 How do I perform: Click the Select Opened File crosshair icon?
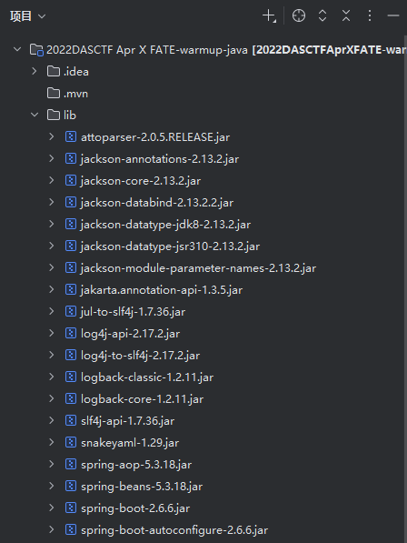click(299, 16)
